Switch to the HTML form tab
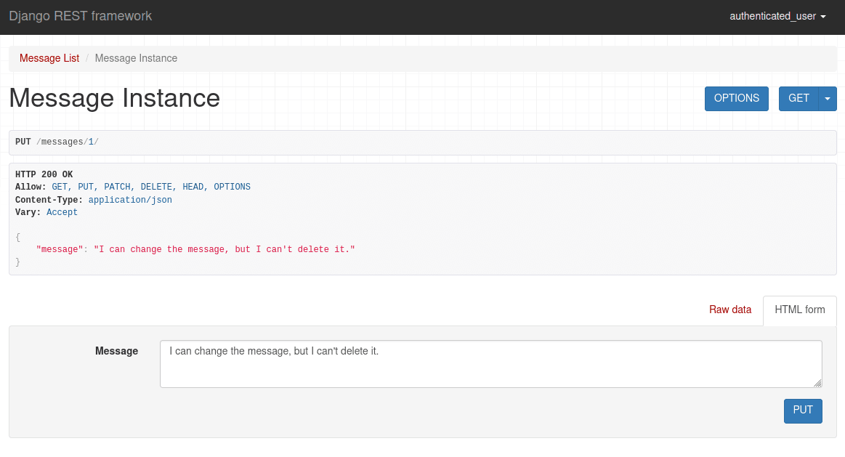The width and height of the screenshot is (845, 457). (x=800, y=310)
